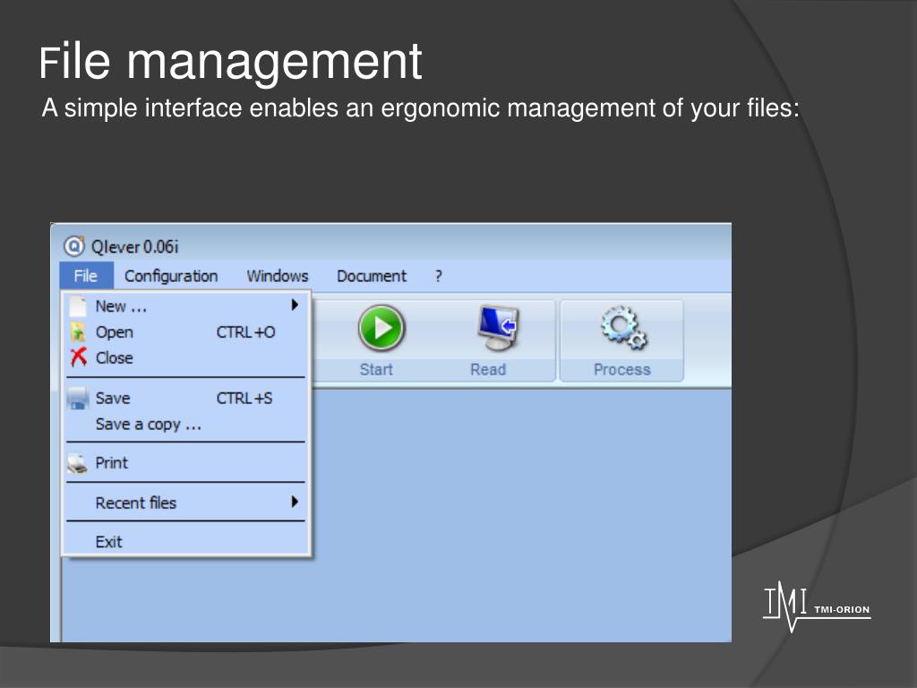Image resolution: width=917 pixels, height=688 pixels.
Task: Click the blank page icon beside New
Action: (x=78, y=306)
